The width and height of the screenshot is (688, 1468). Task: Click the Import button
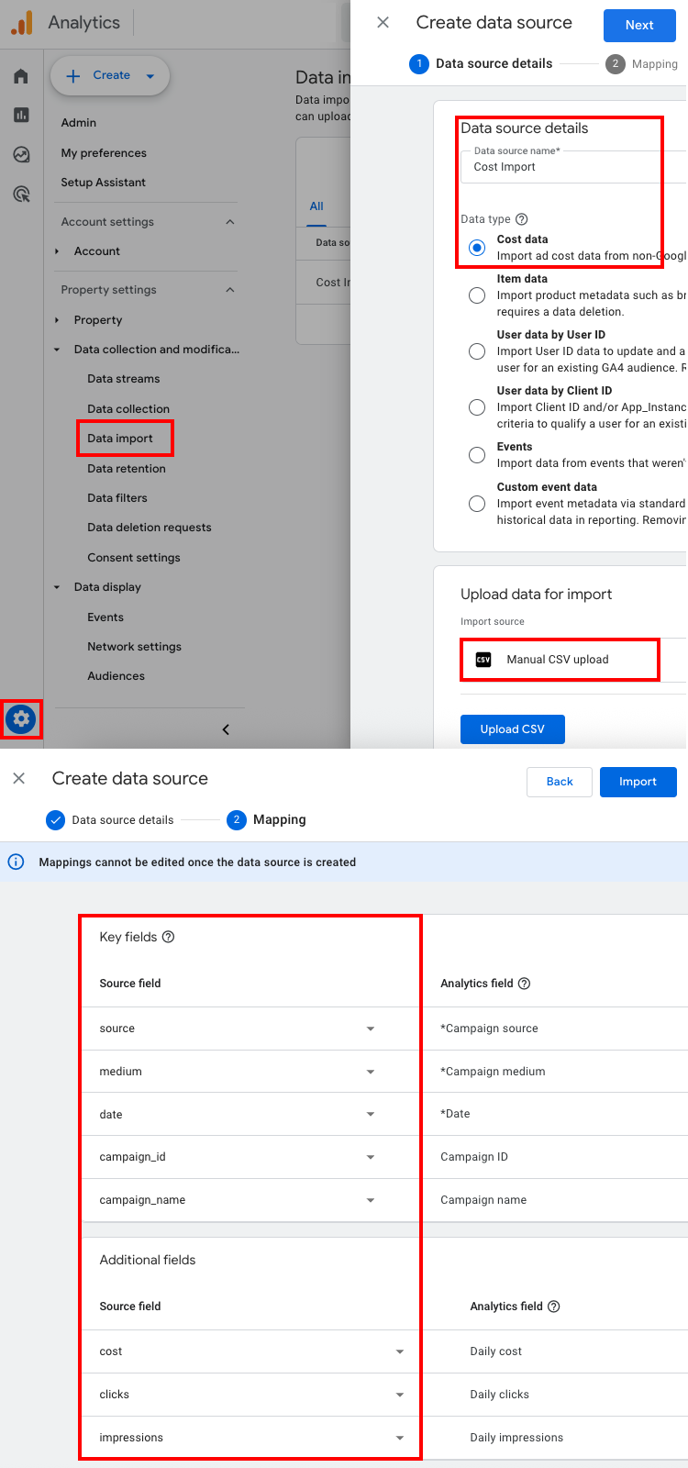(638, 782)
